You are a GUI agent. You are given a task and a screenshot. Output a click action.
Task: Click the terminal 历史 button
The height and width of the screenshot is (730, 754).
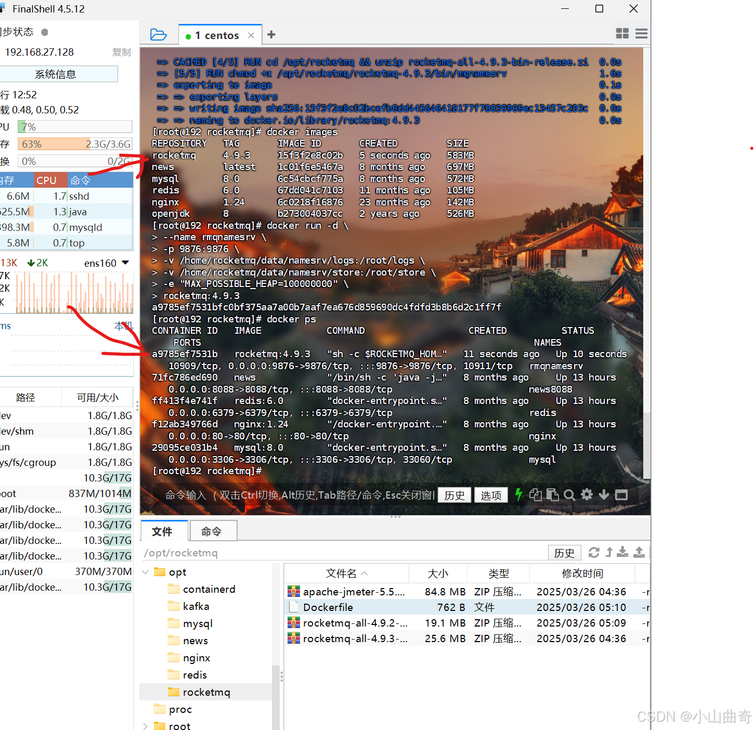[454, 495]
